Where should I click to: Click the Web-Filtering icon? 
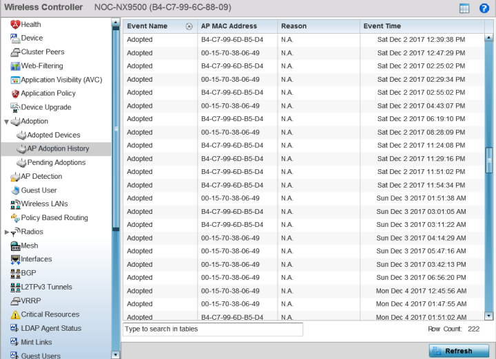(15, 66)
